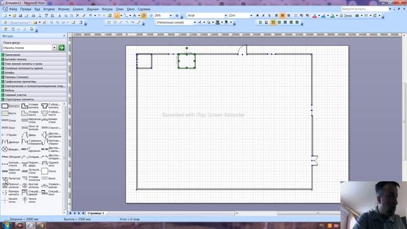This screenshot has height=229, width=407.
Task: Toggle Underline text formatting
Action: [x=269, y=15]
